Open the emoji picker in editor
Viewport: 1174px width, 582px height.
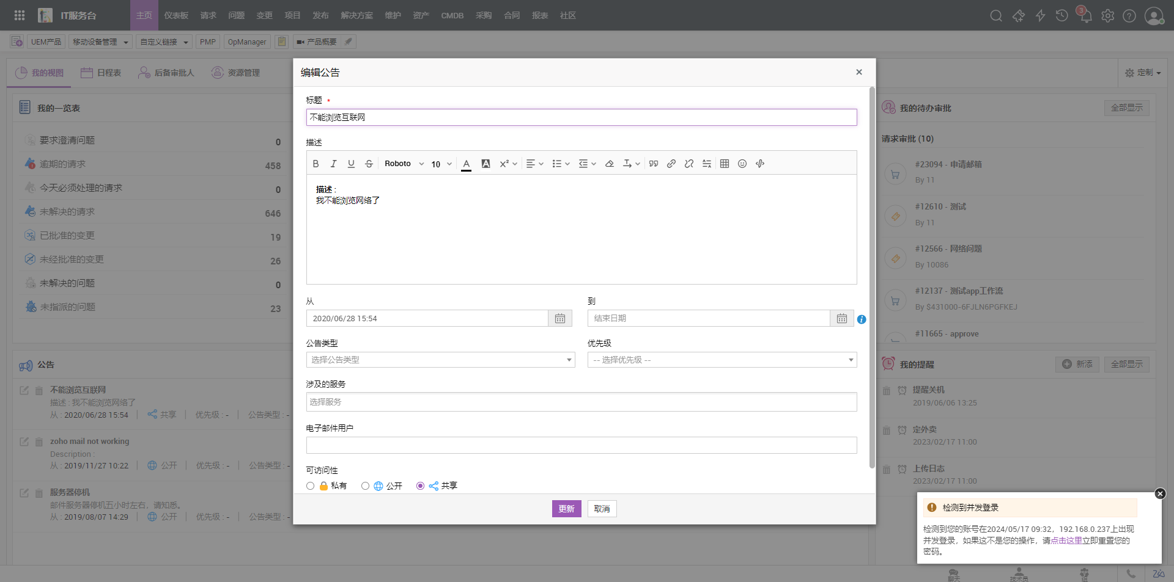tap(742, 164)
